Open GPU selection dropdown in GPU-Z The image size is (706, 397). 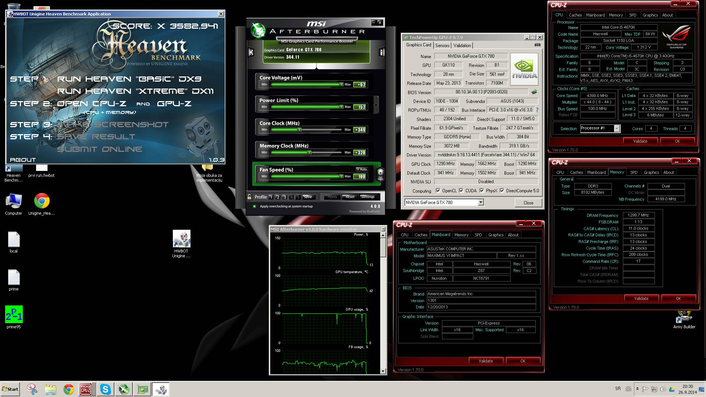(480, 202)
